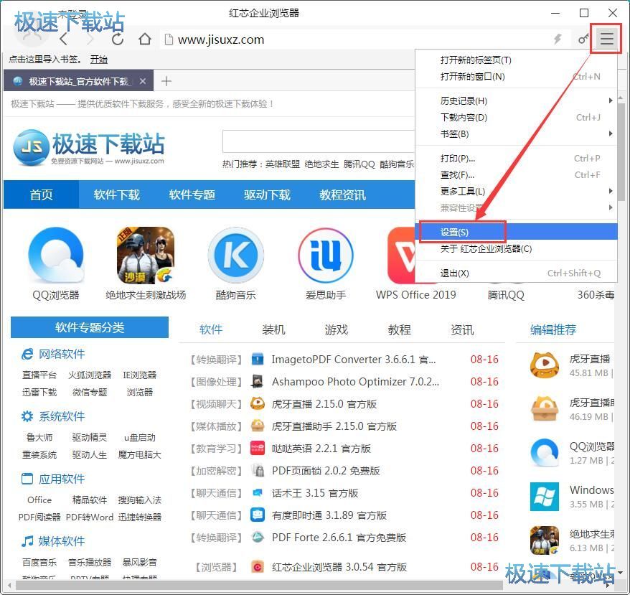Expand the 历史记录(H) submenu

coord(517,100)
